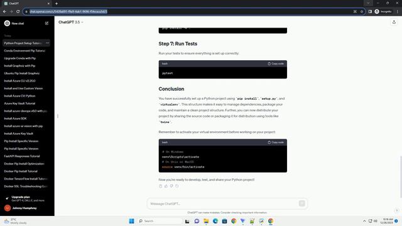Image resolution: width=402 pixels, height=226 pixels.
Task: Open the weather widget on the taskbar
Action: point(15,221)
